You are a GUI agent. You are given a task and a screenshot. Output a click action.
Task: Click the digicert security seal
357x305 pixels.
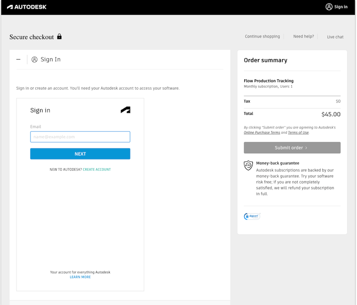tap(252, 216)
